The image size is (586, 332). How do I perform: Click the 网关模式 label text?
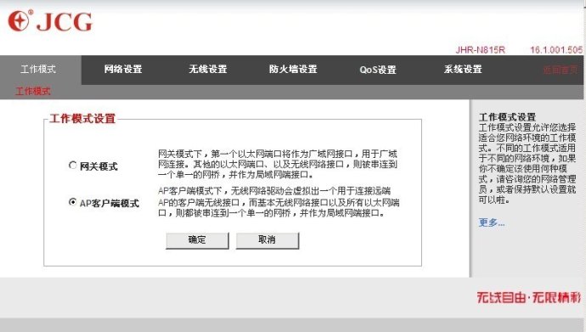point(99,166)
